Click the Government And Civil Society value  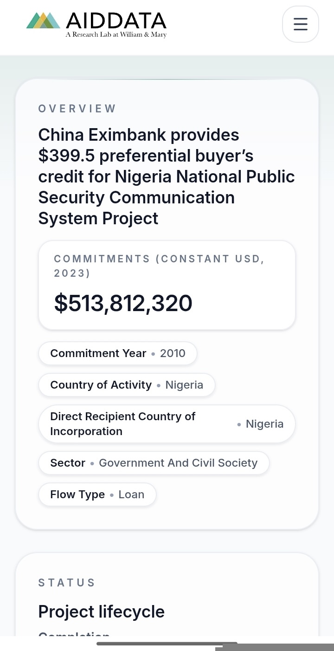[178, 463]
